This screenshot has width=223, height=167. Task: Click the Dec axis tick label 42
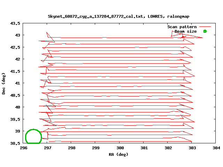click(x=18, y=59)
